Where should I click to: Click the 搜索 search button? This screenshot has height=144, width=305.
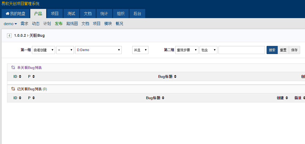(x=272, y=50)
